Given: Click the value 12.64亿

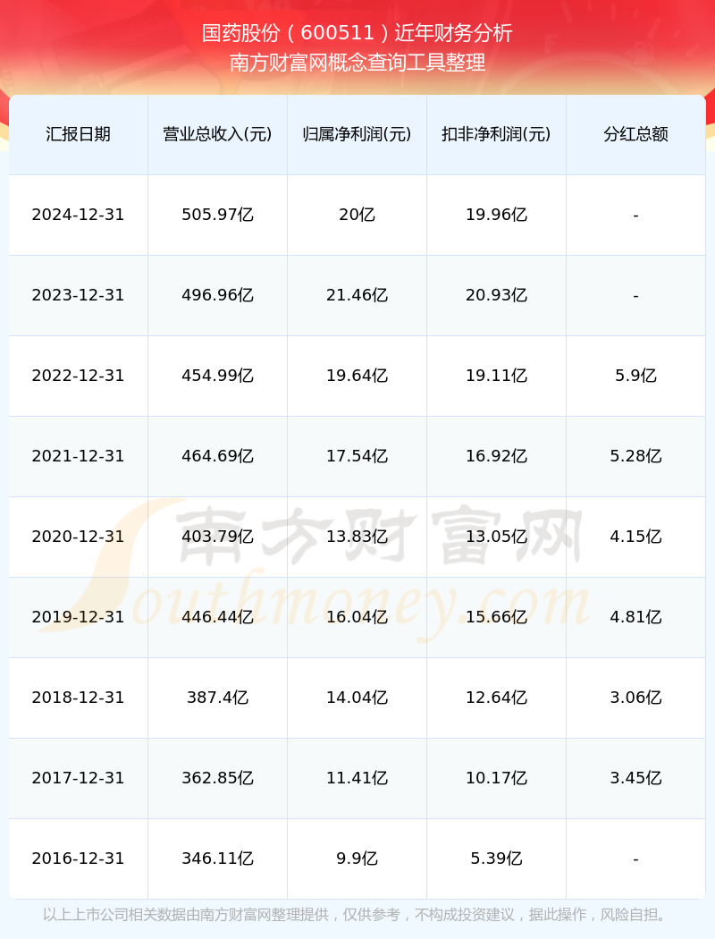Looking at the screenshot, I should [x=497, y=698].
